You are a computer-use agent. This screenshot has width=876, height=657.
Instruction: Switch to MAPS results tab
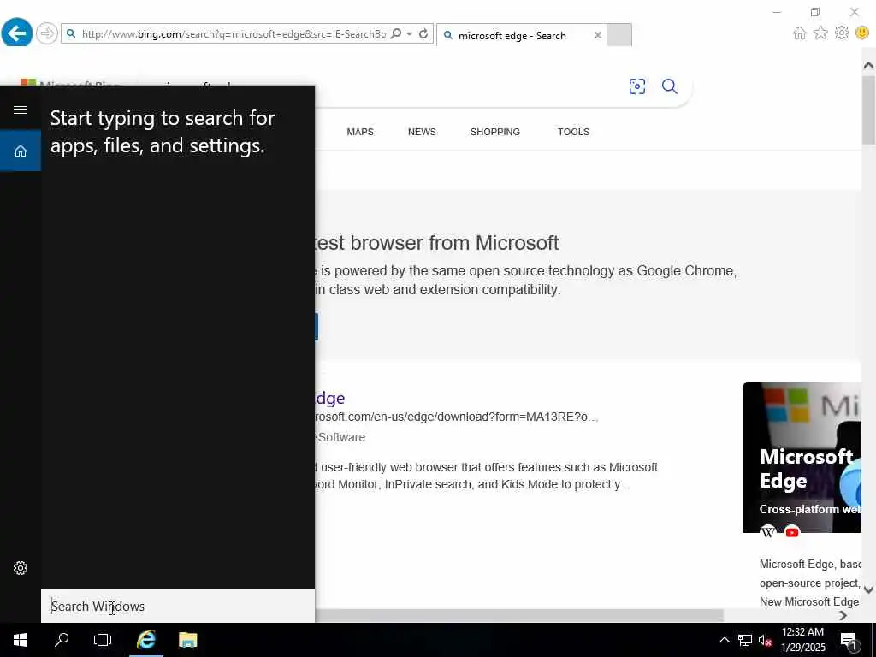pos(360,132)
